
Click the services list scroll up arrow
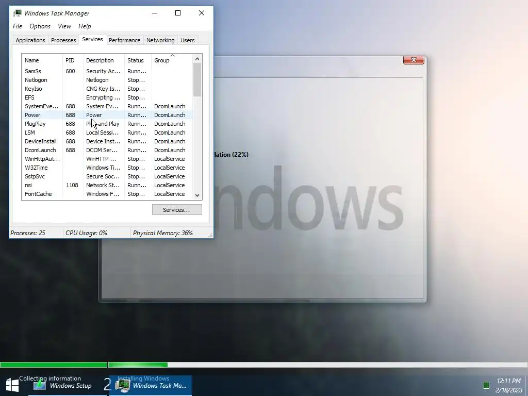(x=197, y=59)
